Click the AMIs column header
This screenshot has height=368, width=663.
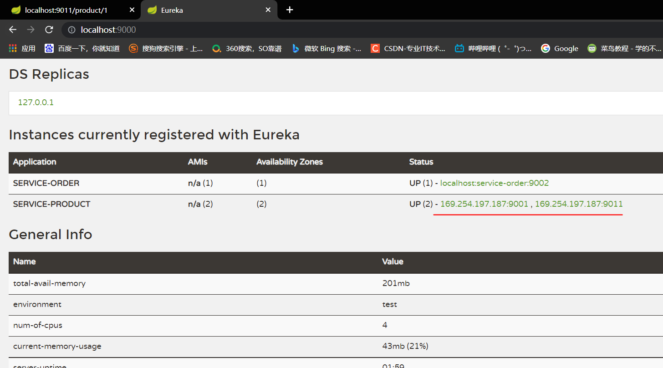[x=197, y=162]
